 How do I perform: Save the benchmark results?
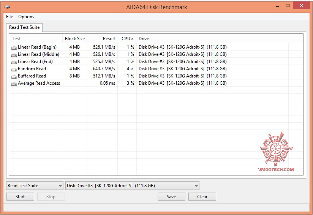(171, 197)
